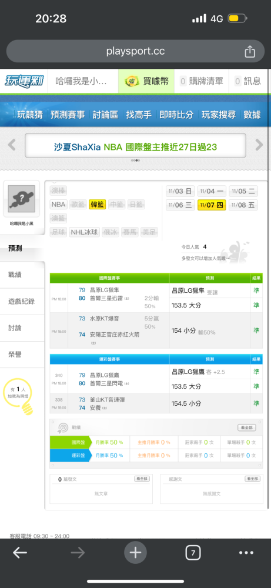Open 數據 in the navigation bar
This screenshot has width=271, height=588.
[x=252, y=115]
